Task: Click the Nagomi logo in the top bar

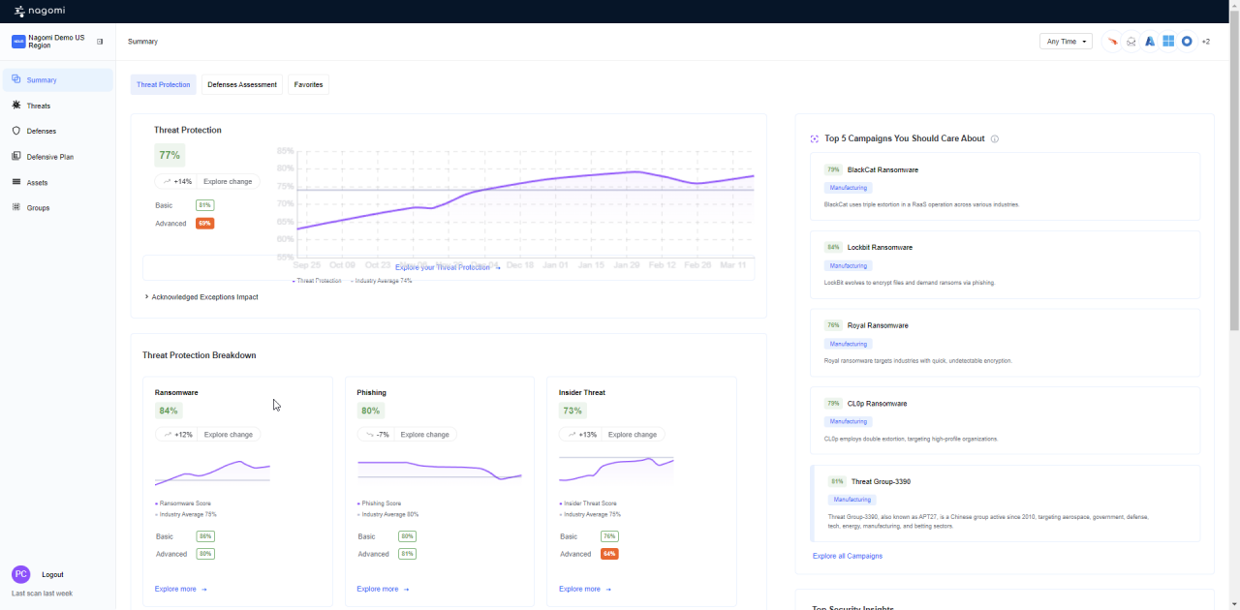Action: pyautogui.click(x=39, y=12)
